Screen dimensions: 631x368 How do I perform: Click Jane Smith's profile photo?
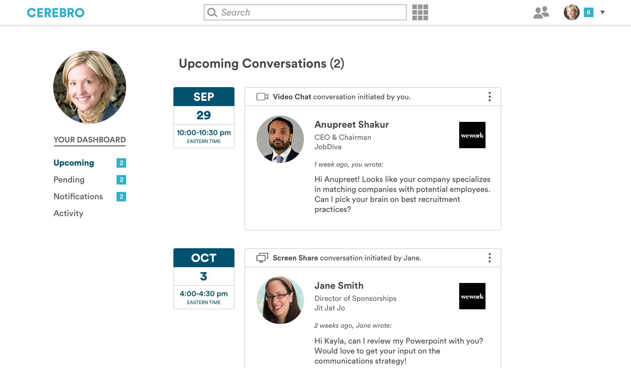click(280, 300)
